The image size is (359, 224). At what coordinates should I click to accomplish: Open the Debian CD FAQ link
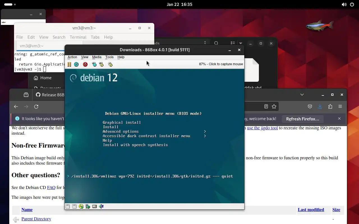tap(51, 187)
